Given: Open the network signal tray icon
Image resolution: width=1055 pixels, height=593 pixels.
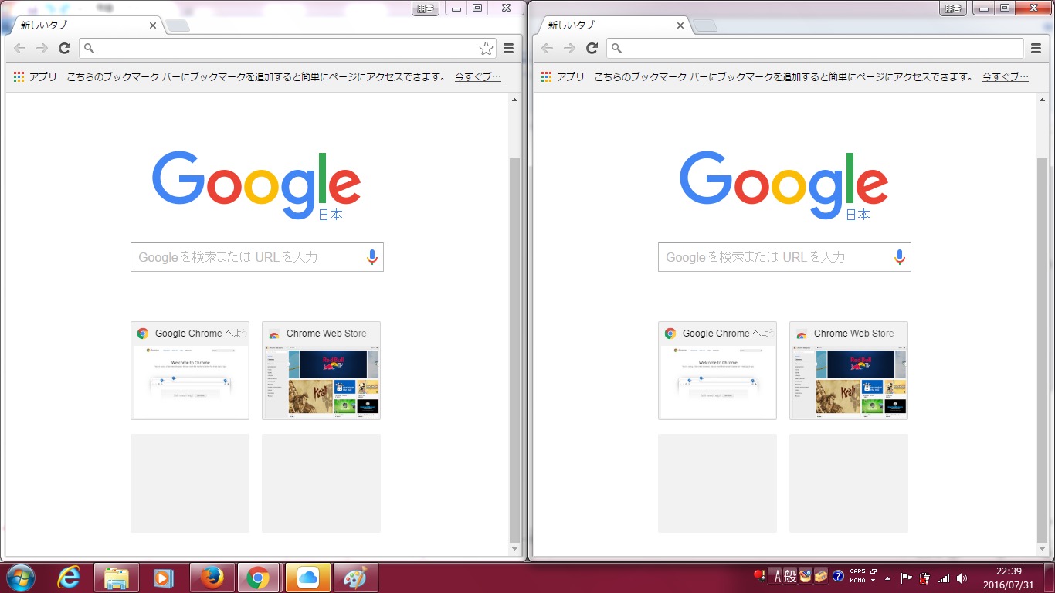Looking at the screenshot, I should click(943, 578).
